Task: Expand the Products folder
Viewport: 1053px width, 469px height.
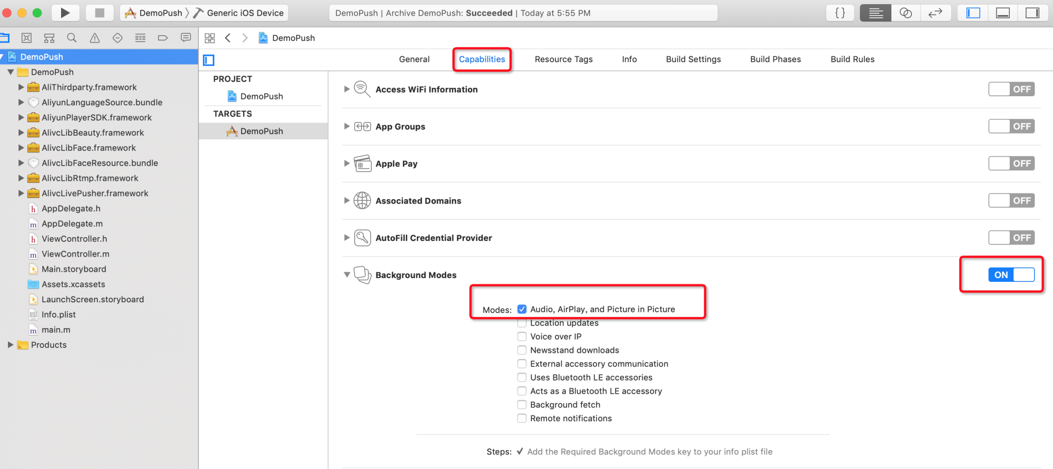Action: (x=10, y=345)
